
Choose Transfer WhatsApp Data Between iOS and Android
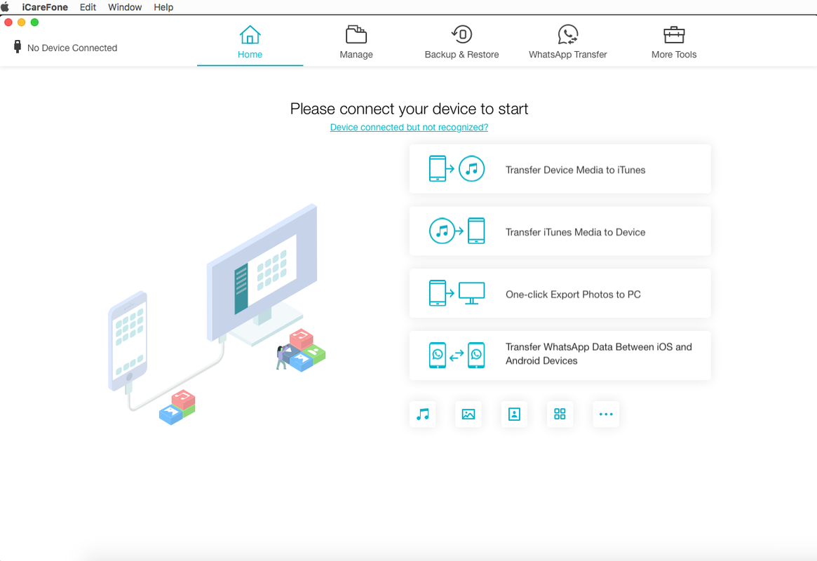560,356
